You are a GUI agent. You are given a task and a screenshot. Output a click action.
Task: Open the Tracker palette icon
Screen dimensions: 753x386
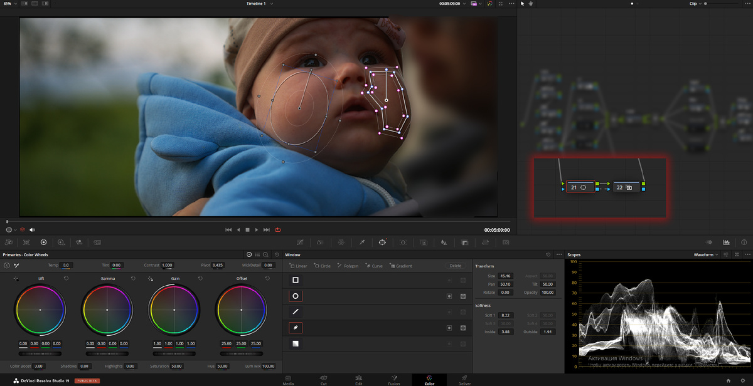(x=403, y=242)
